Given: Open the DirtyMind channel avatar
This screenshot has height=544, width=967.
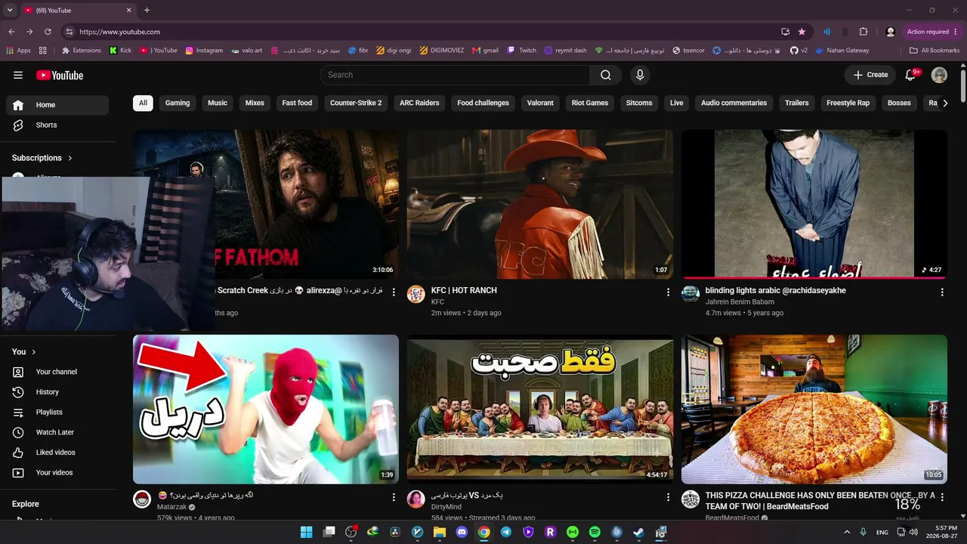Looking at the screenshot, I should 416,499.
